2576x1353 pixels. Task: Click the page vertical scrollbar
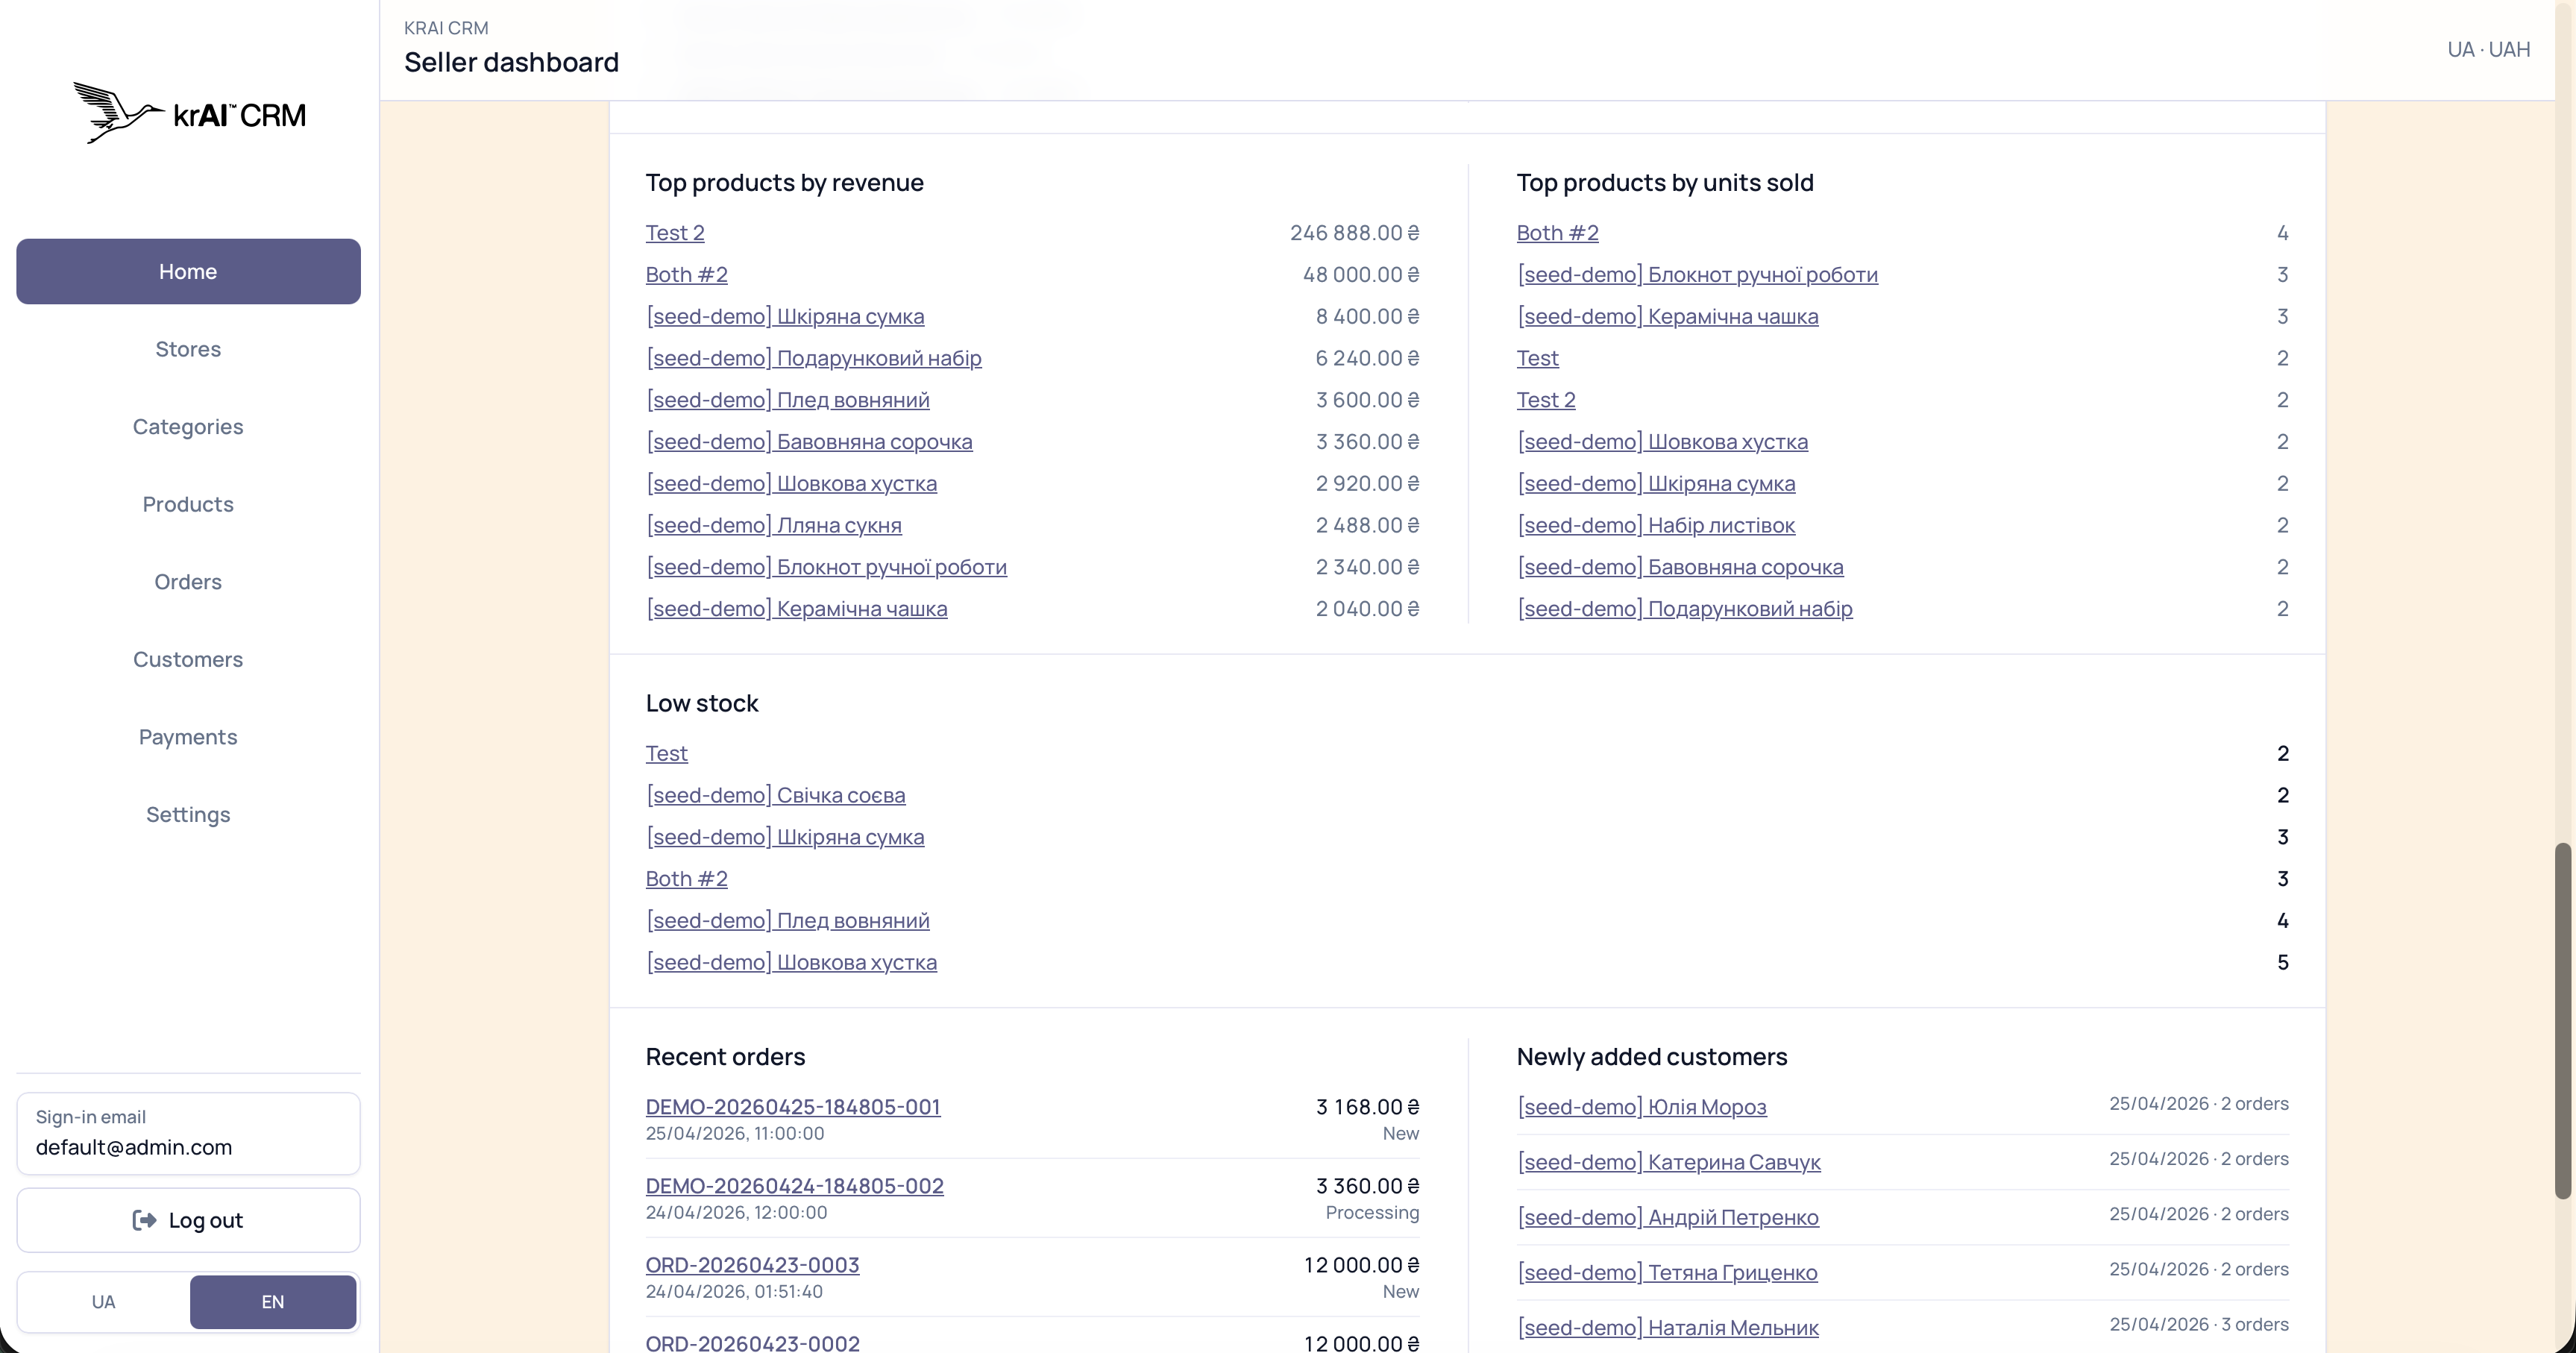tap(2563, 1020)
